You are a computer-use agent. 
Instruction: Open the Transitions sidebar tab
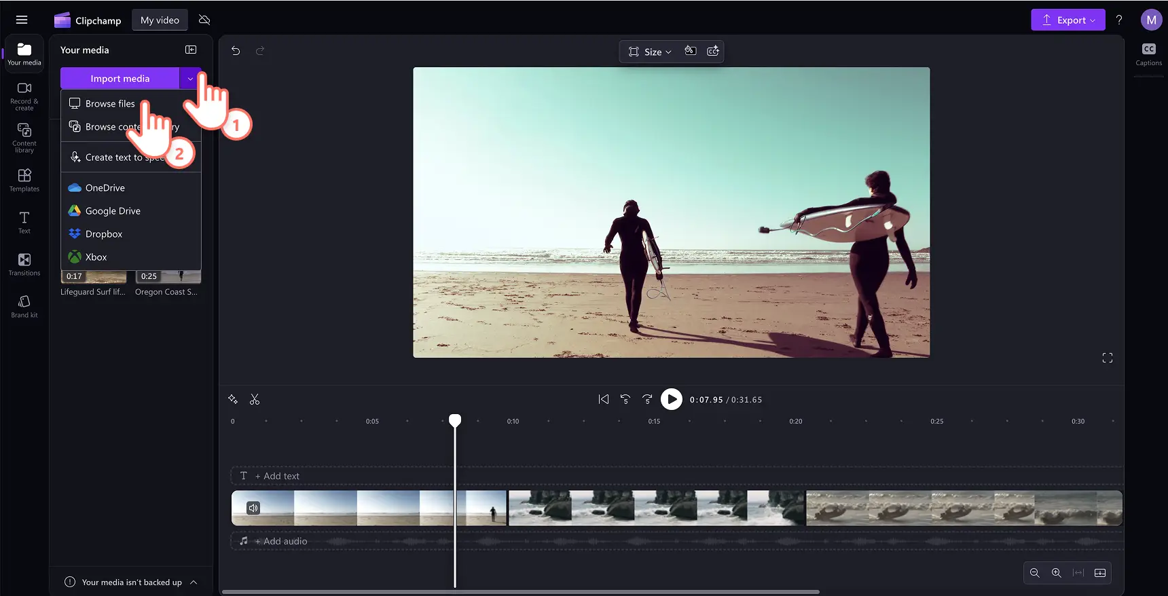click(24, 264)
